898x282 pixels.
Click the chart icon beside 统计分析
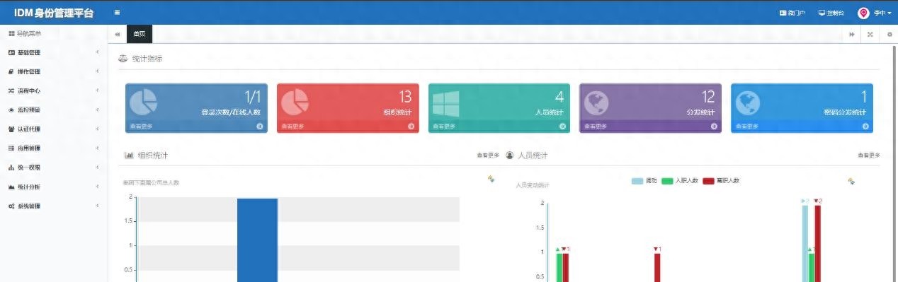coord(11,187)
